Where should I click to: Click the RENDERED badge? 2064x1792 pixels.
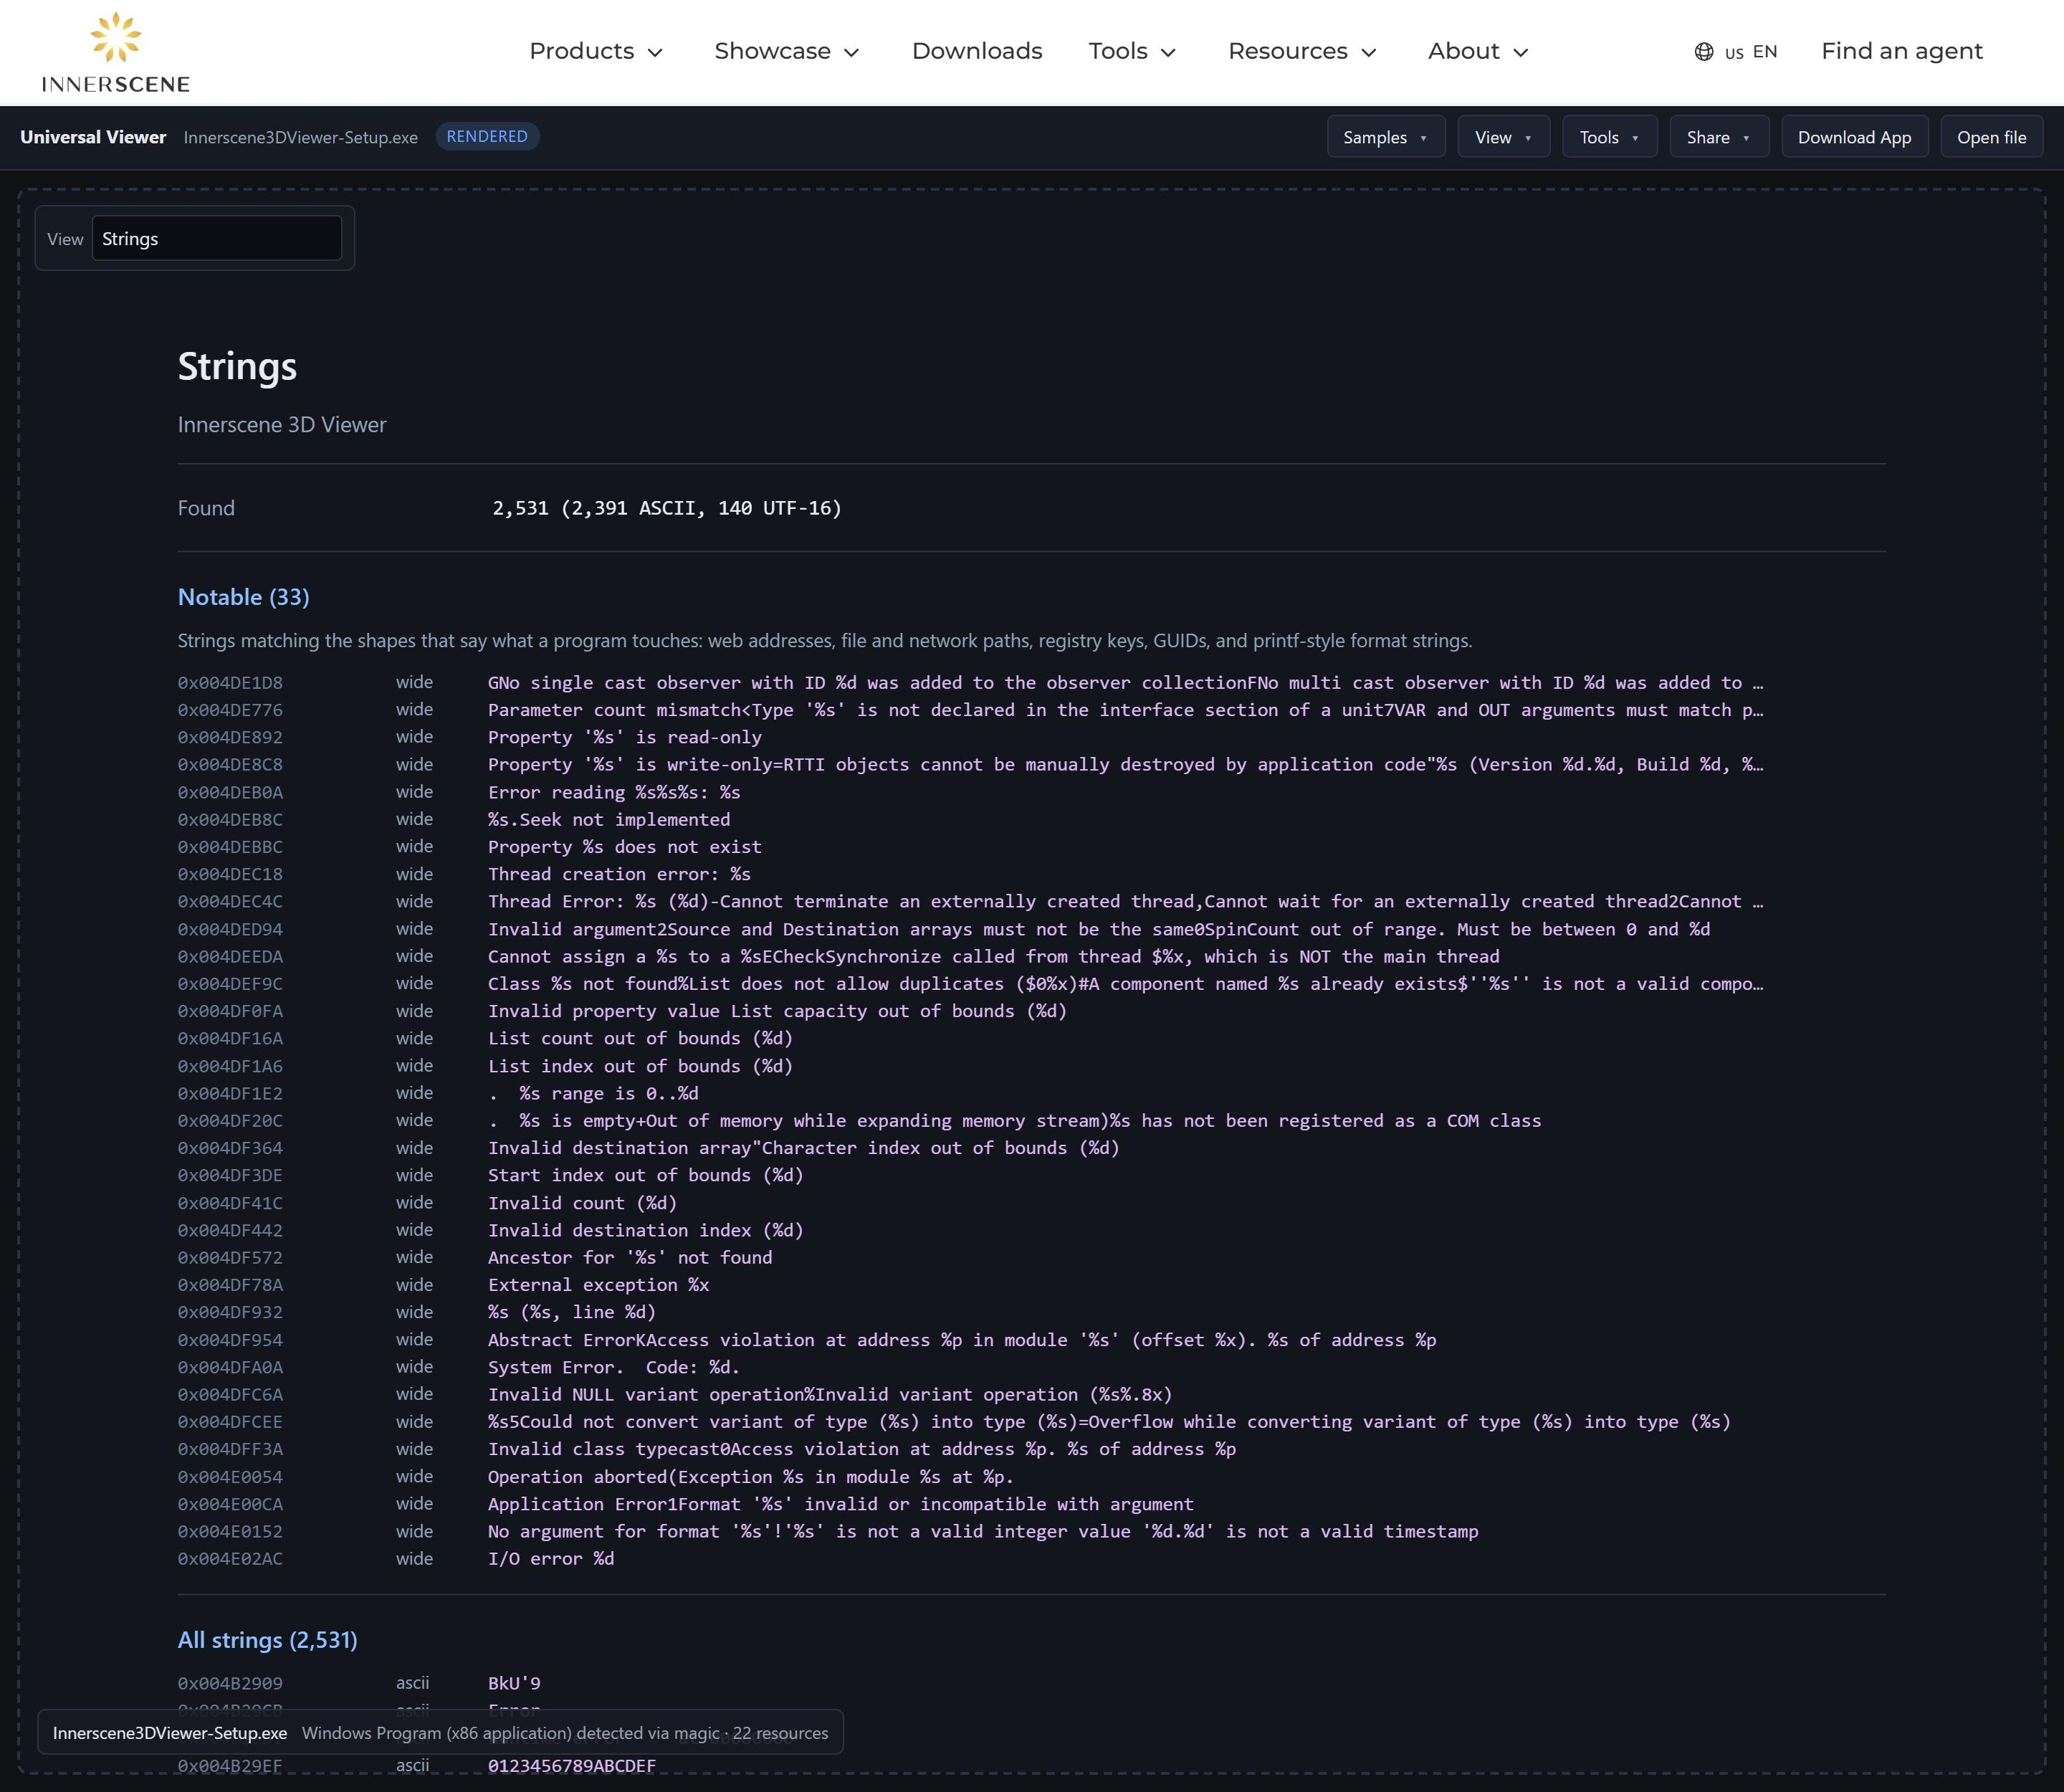point(487,136)
